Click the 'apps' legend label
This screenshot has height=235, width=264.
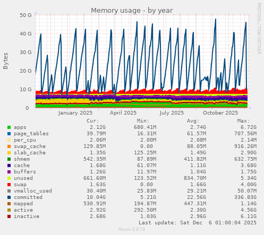[20, 127]
